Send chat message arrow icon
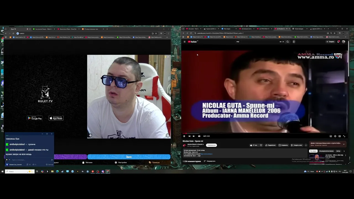 pos(52,160)
